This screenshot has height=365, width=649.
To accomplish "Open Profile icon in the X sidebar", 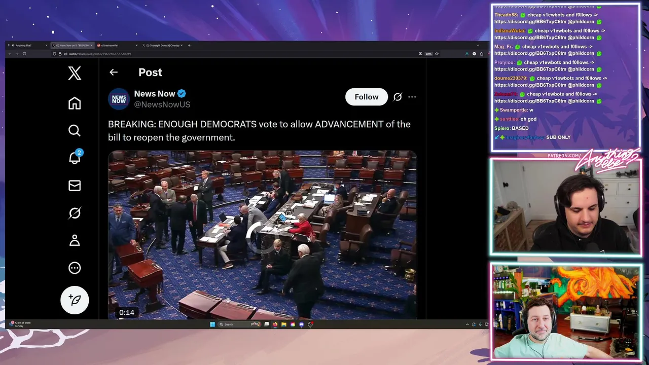I will coord(75,240).
